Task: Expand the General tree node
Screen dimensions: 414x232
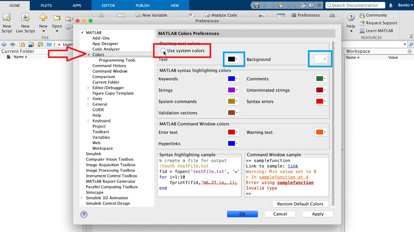Action: tap(89, 104)
